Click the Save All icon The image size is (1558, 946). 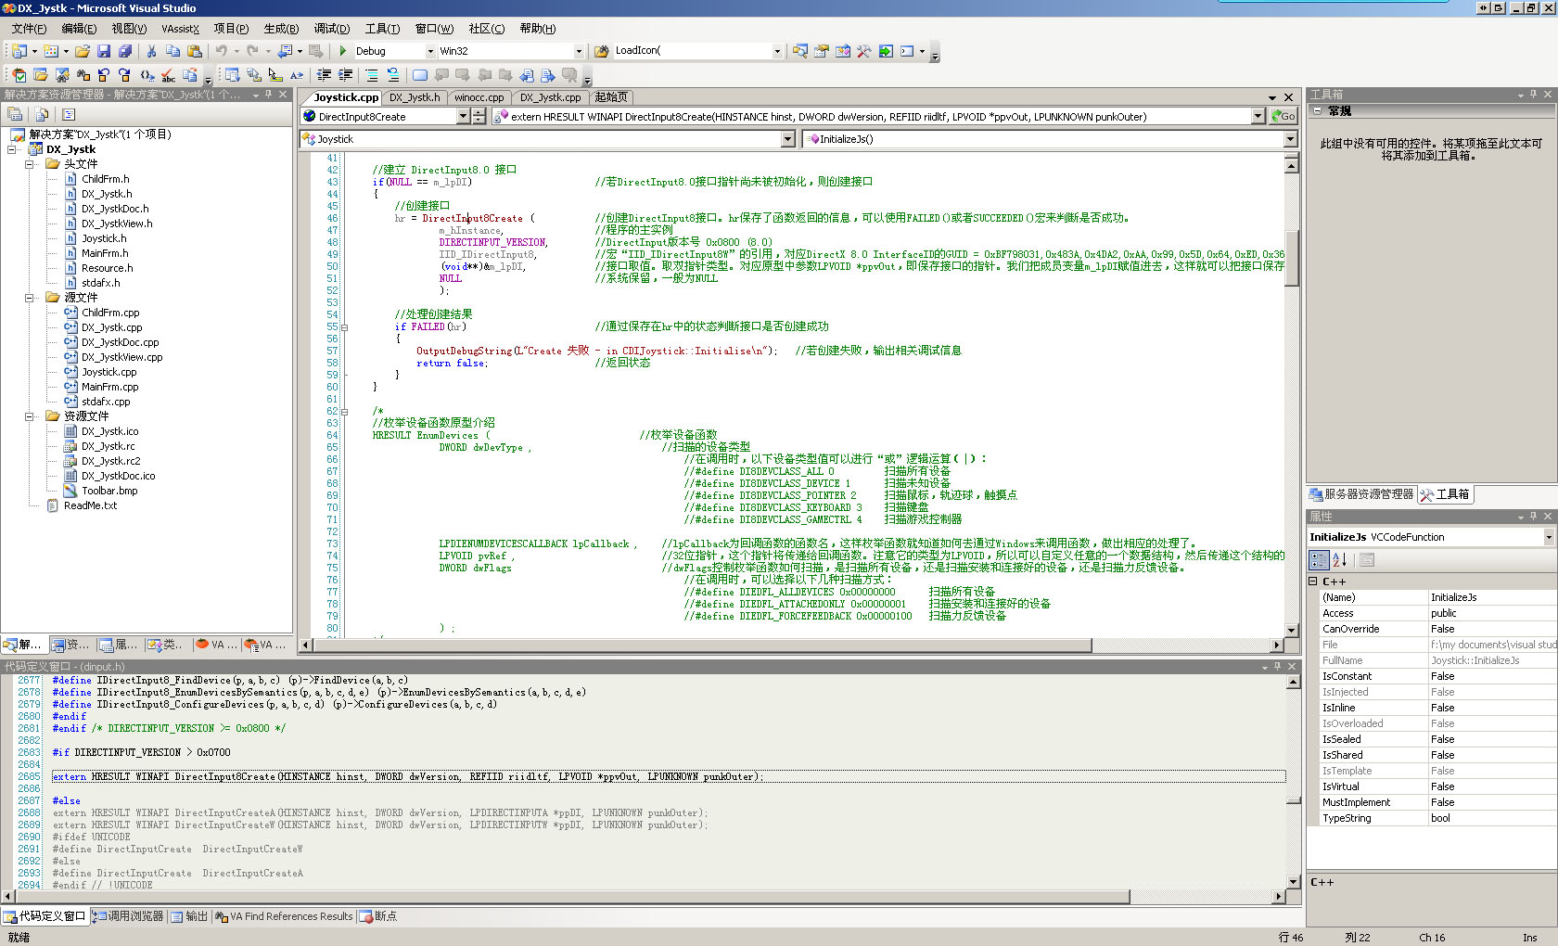pos(125,51)
